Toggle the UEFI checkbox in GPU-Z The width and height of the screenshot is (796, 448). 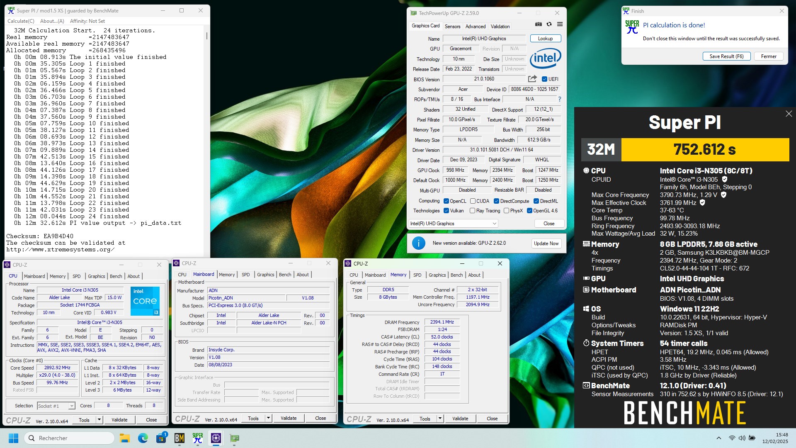pos(544,79)
